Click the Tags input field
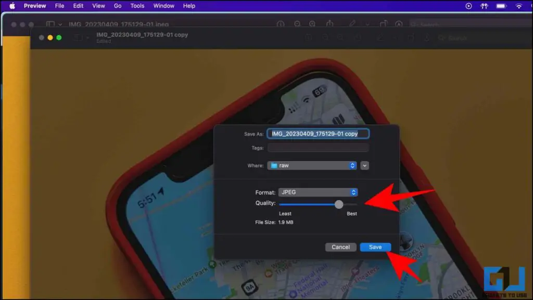 [x=318, y=148]
